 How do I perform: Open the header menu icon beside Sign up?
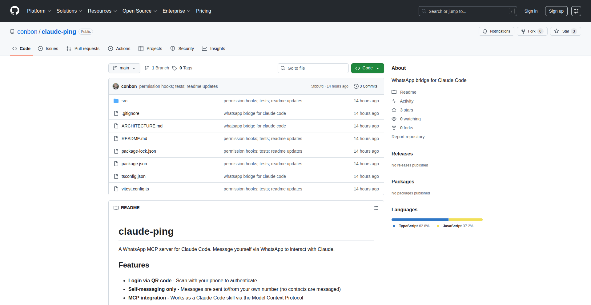pyautogui.click(x=576, y=11)
